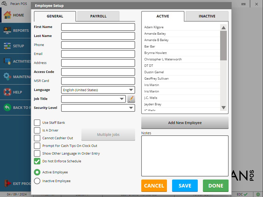Click the Help lifebuoy icon
The width and height of the screenshot is (263, 197).
(7, 92)
